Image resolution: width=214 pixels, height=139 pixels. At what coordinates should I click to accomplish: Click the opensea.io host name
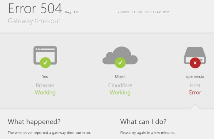click(195, 76)
